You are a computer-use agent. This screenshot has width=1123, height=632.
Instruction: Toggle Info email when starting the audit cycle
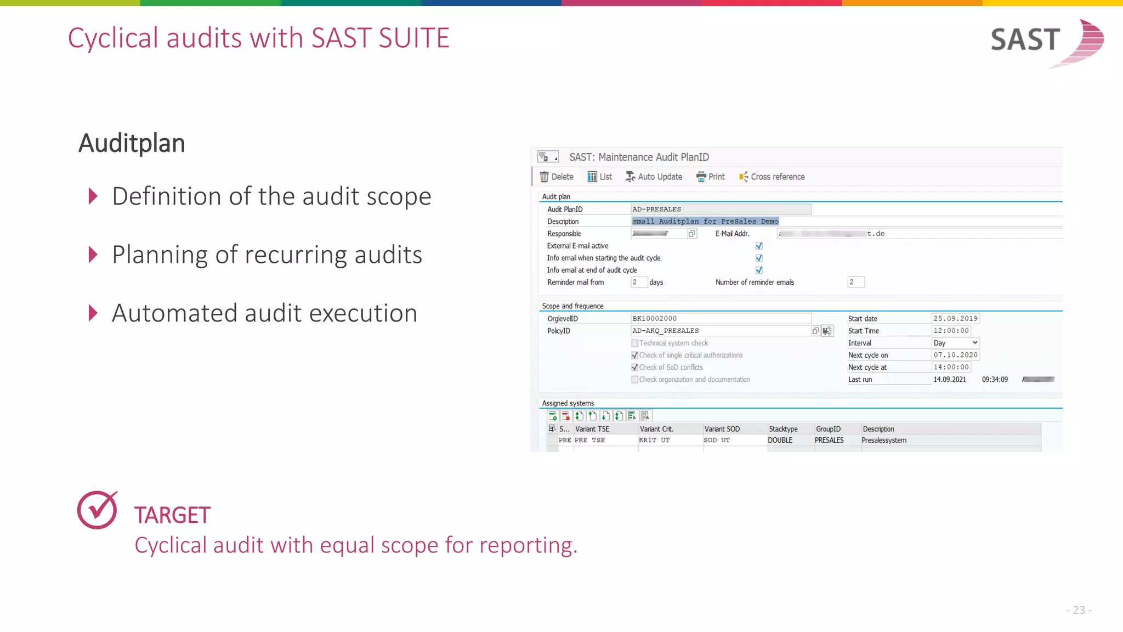pos(759,258)
